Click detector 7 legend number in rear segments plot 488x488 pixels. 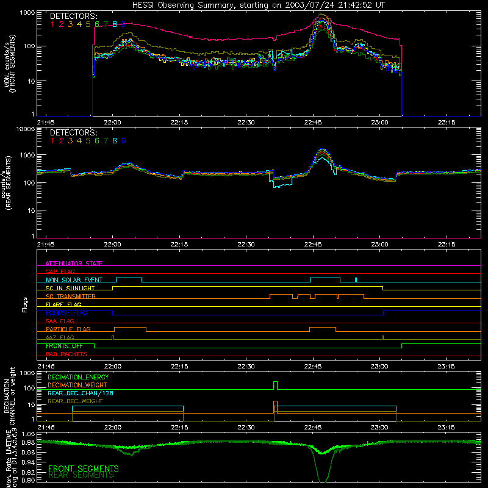coord(106,141)
